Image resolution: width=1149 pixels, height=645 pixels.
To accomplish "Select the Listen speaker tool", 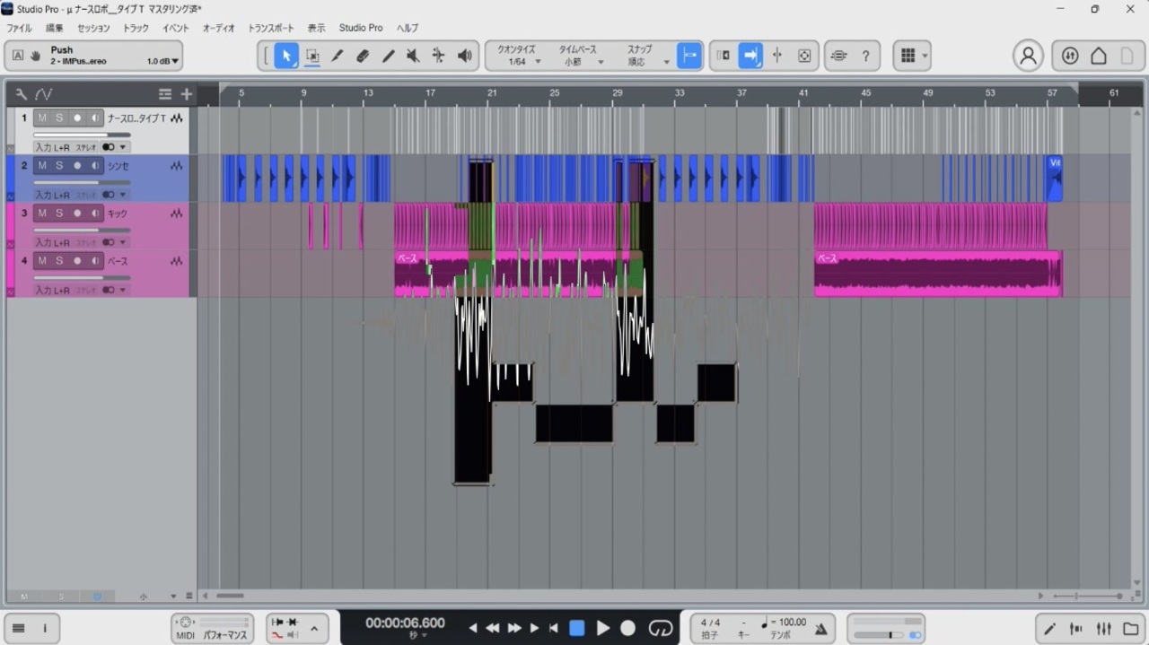I will pyautogui.click(x=464, y=56).
